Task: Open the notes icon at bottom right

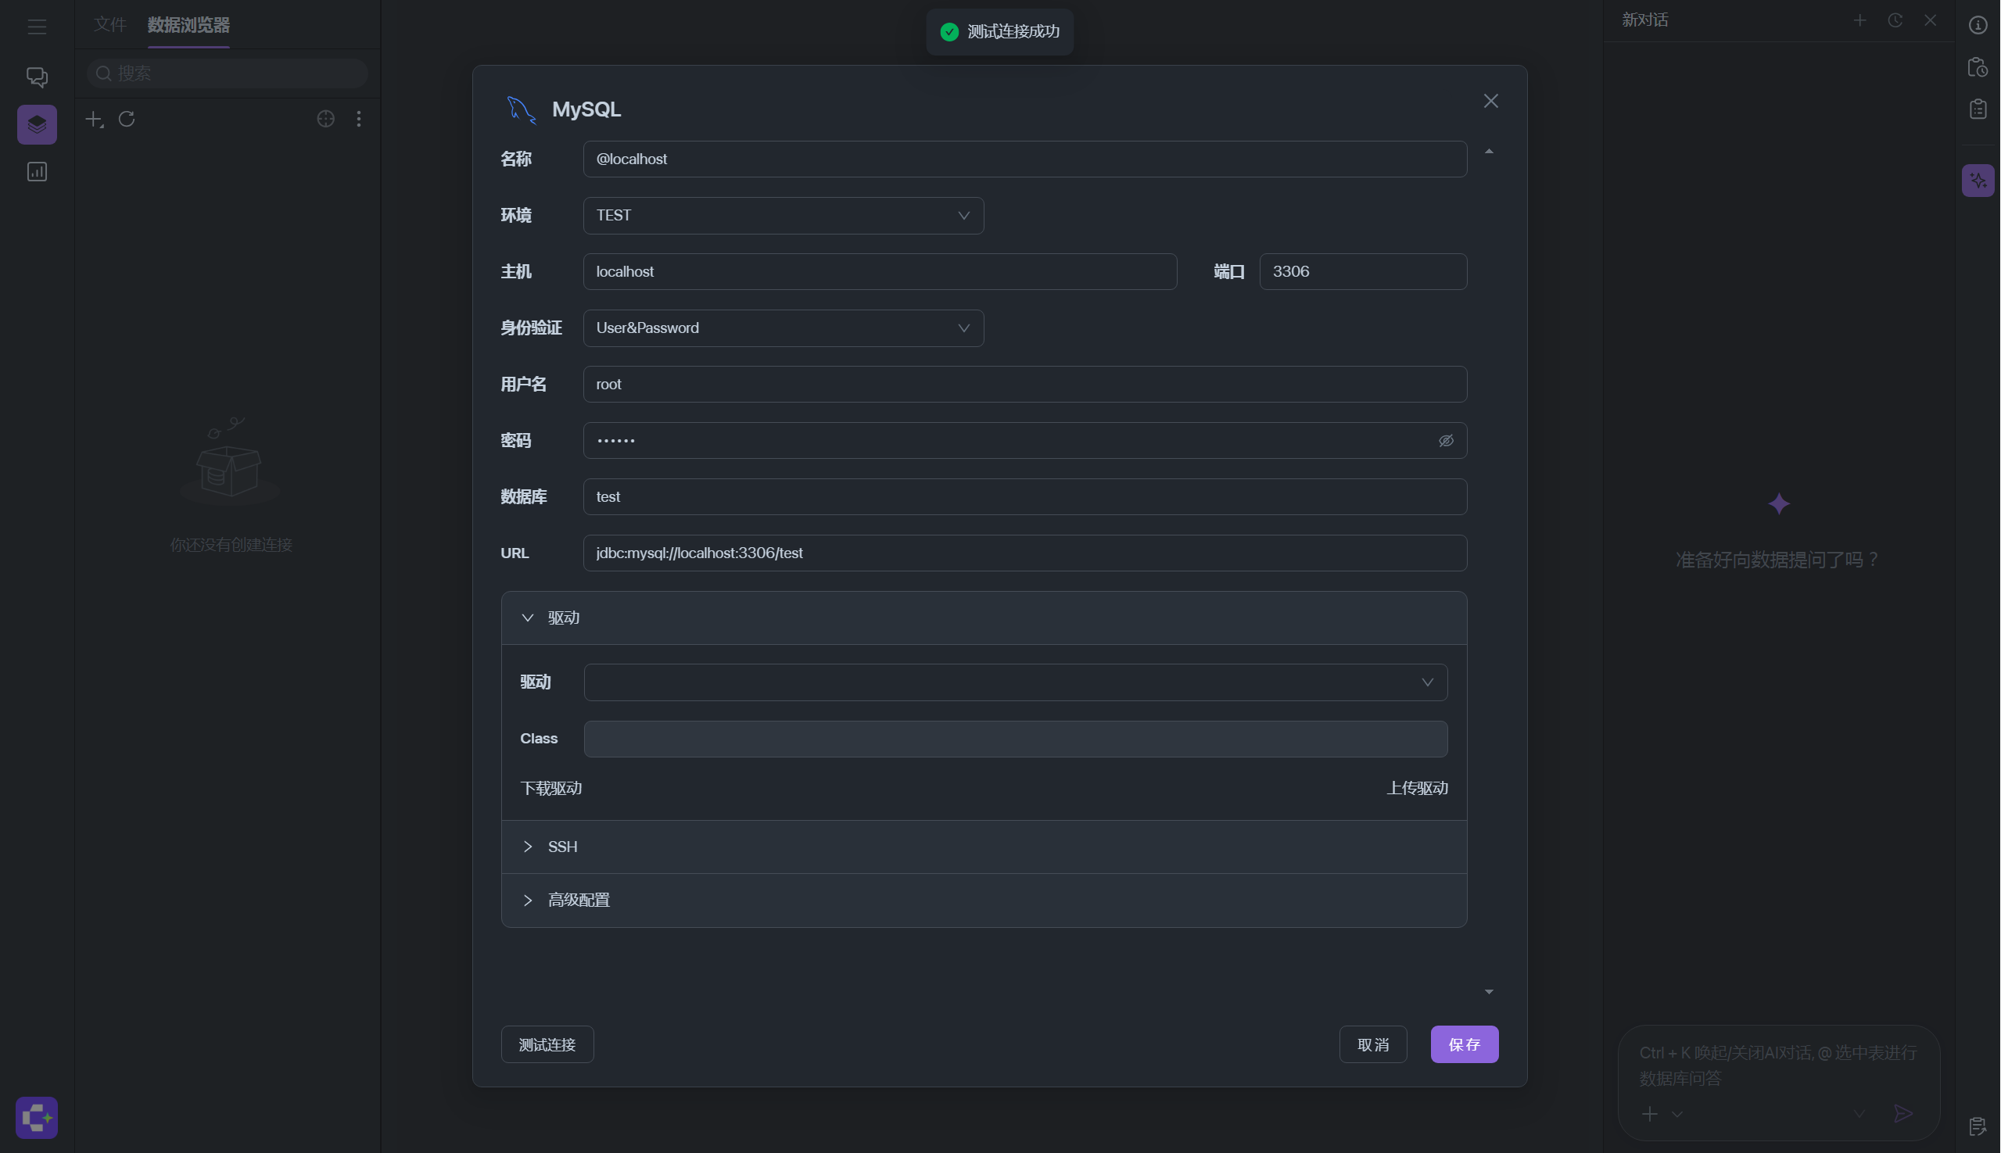Action: 1978,1126
